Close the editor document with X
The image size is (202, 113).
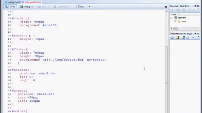pyautogui.click(x=166, y=7)
